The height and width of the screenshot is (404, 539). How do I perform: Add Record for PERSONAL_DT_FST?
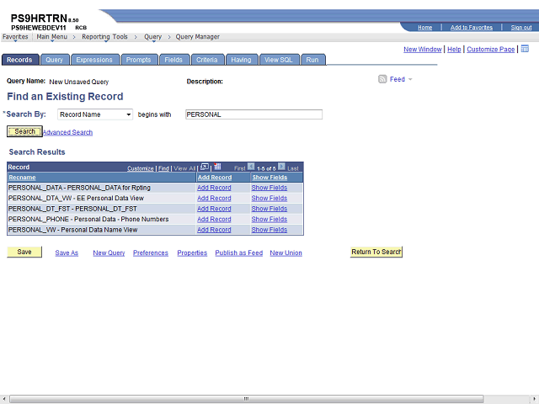pos(214,209)
